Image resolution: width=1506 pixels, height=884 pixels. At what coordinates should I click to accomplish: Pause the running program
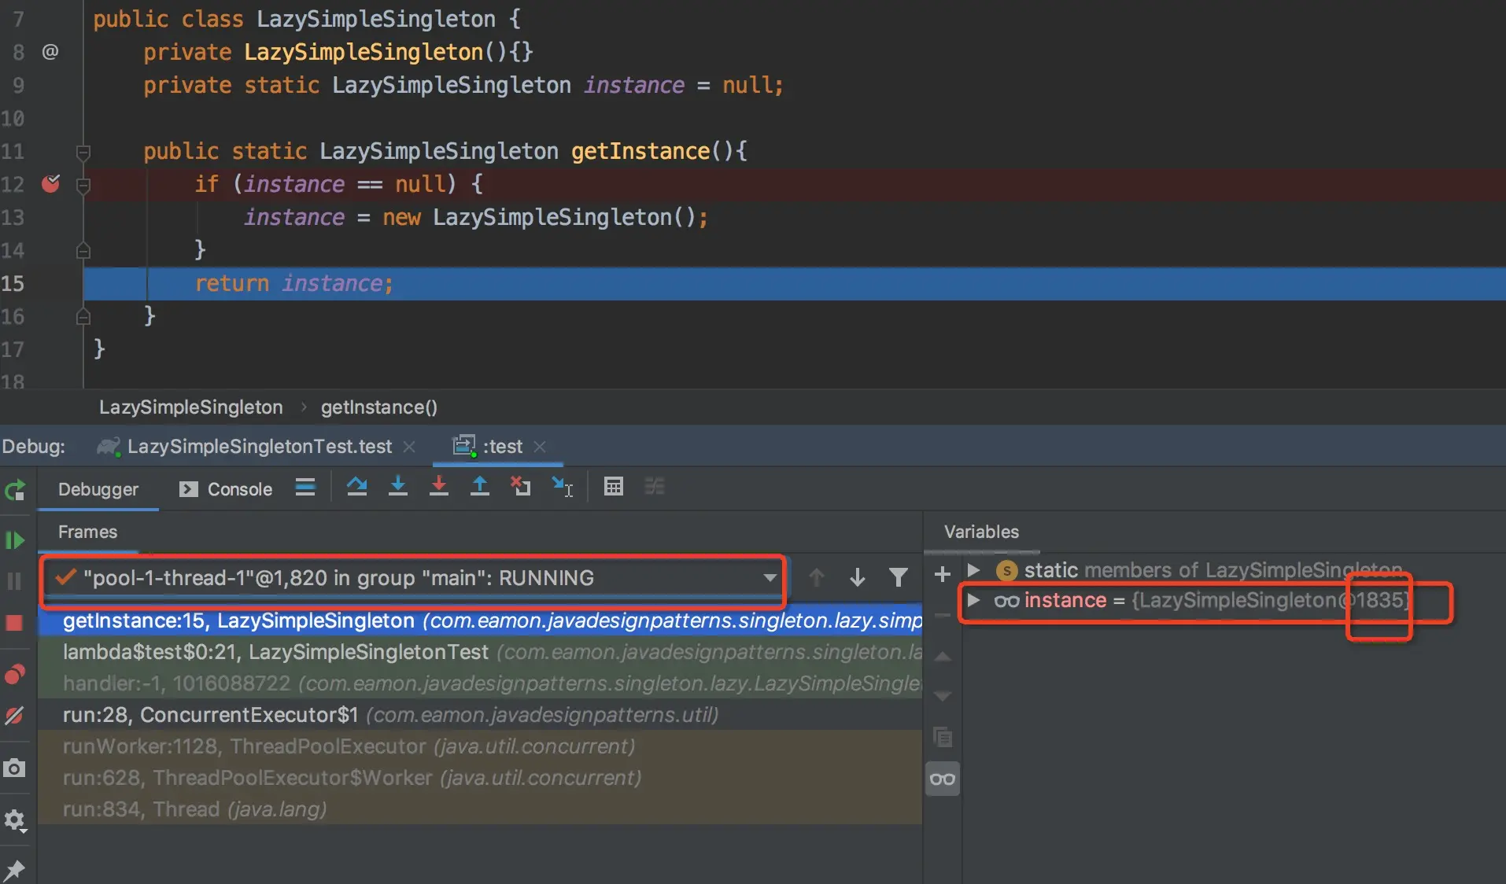tap(14, 581)
